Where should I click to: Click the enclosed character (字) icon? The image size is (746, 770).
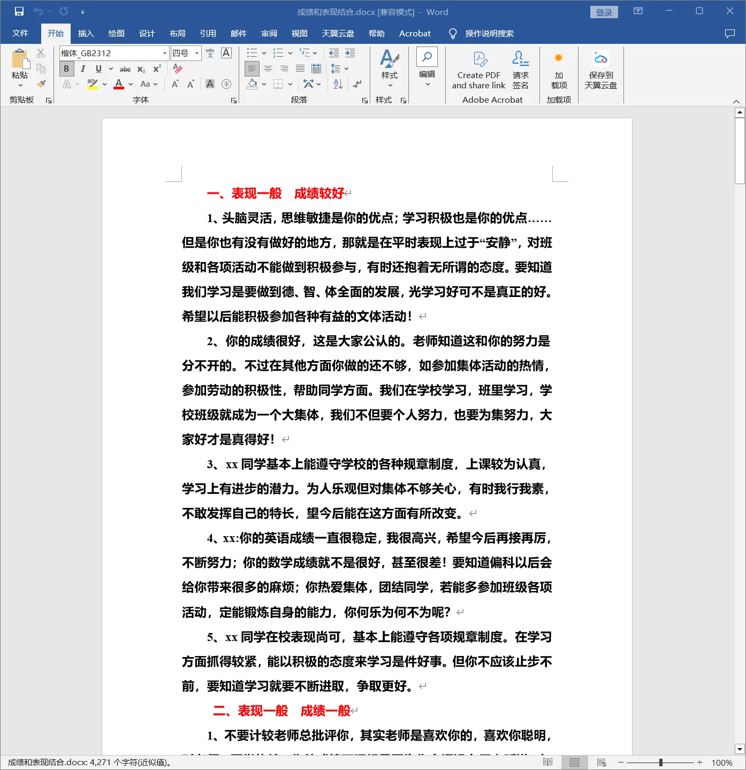(x=226, y=84)
